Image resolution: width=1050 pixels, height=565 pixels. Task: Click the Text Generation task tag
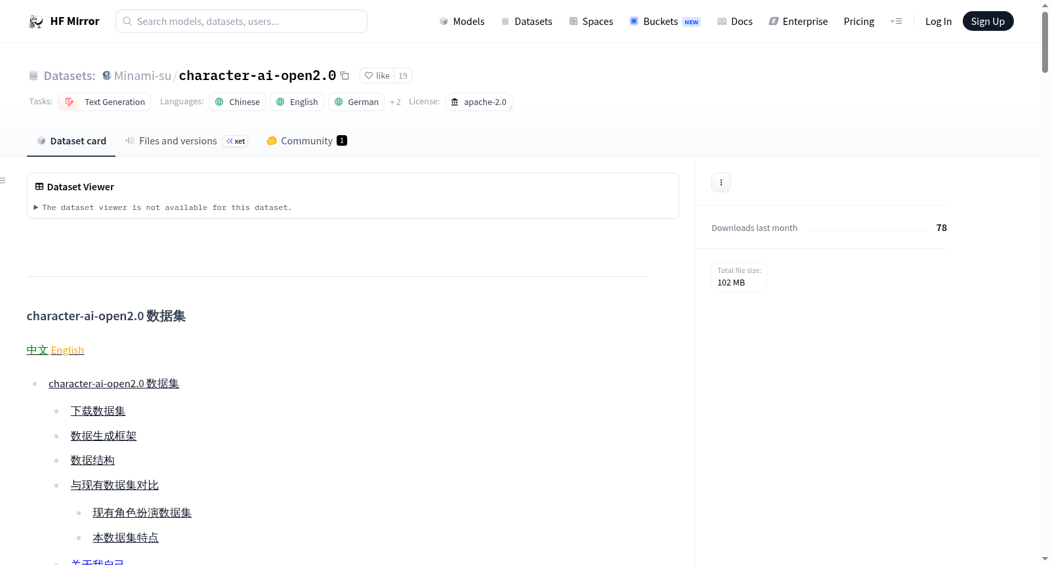click(x=104, y=102)
